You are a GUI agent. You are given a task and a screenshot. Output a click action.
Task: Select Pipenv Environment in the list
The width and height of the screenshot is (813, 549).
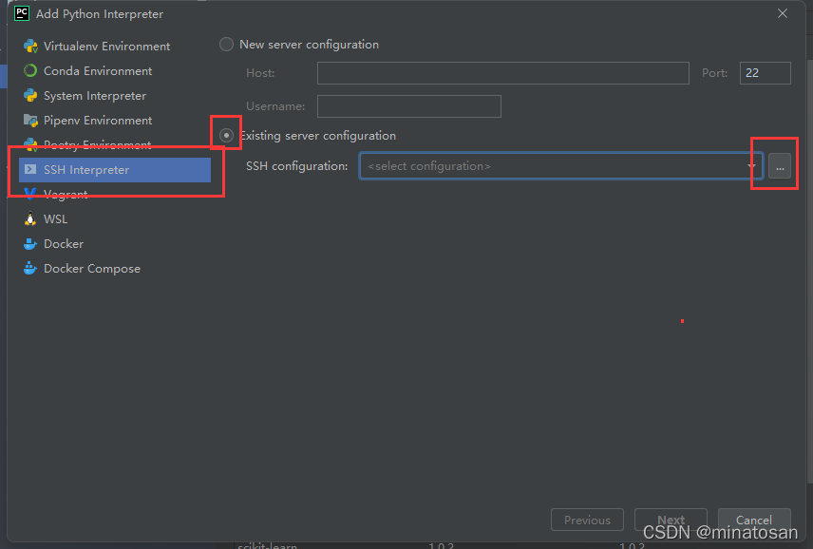(x=115, y=121)
